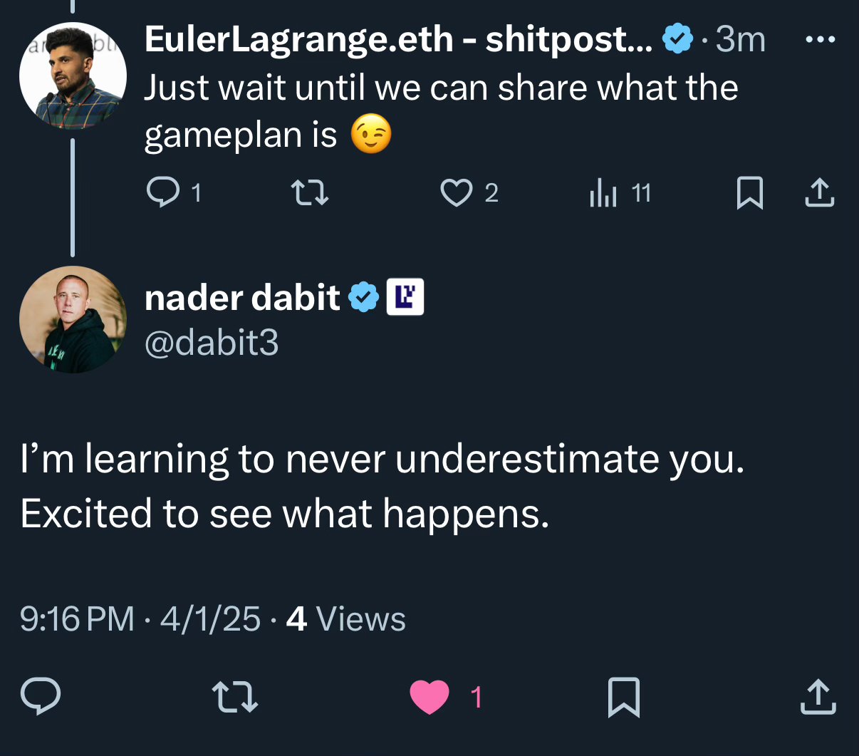View the @dabit3 handle profile
This screenshot has height=756, width=859.
[x=210, y=344]
